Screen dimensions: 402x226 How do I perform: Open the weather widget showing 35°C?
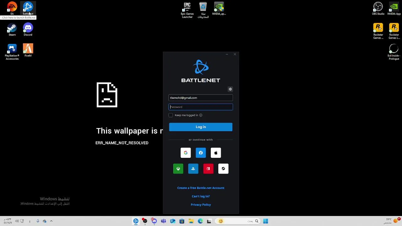coord(393,221)
